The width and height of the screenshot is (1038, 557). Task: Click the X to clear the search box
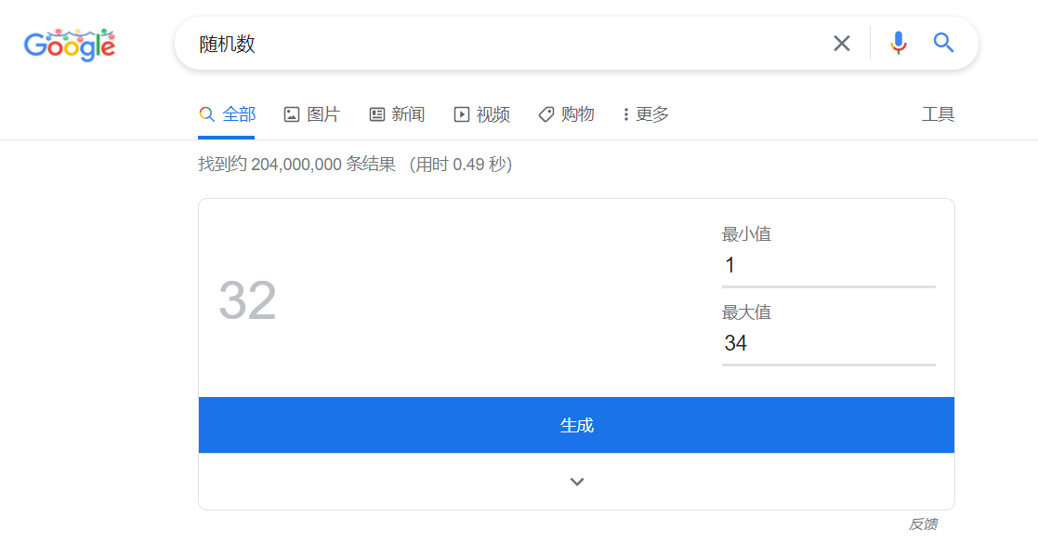tap(842, 43)
